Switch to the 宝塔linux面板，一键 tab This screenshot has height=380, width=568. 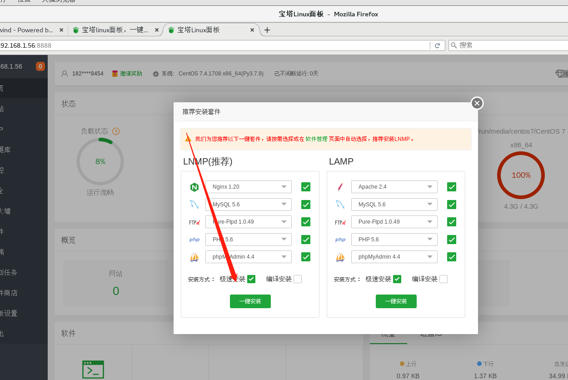pos(115,30)
